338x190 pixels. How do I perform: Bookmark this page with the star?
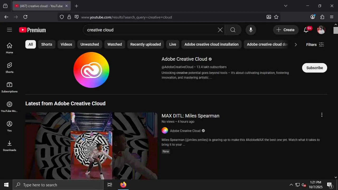(x=276, y=17)
